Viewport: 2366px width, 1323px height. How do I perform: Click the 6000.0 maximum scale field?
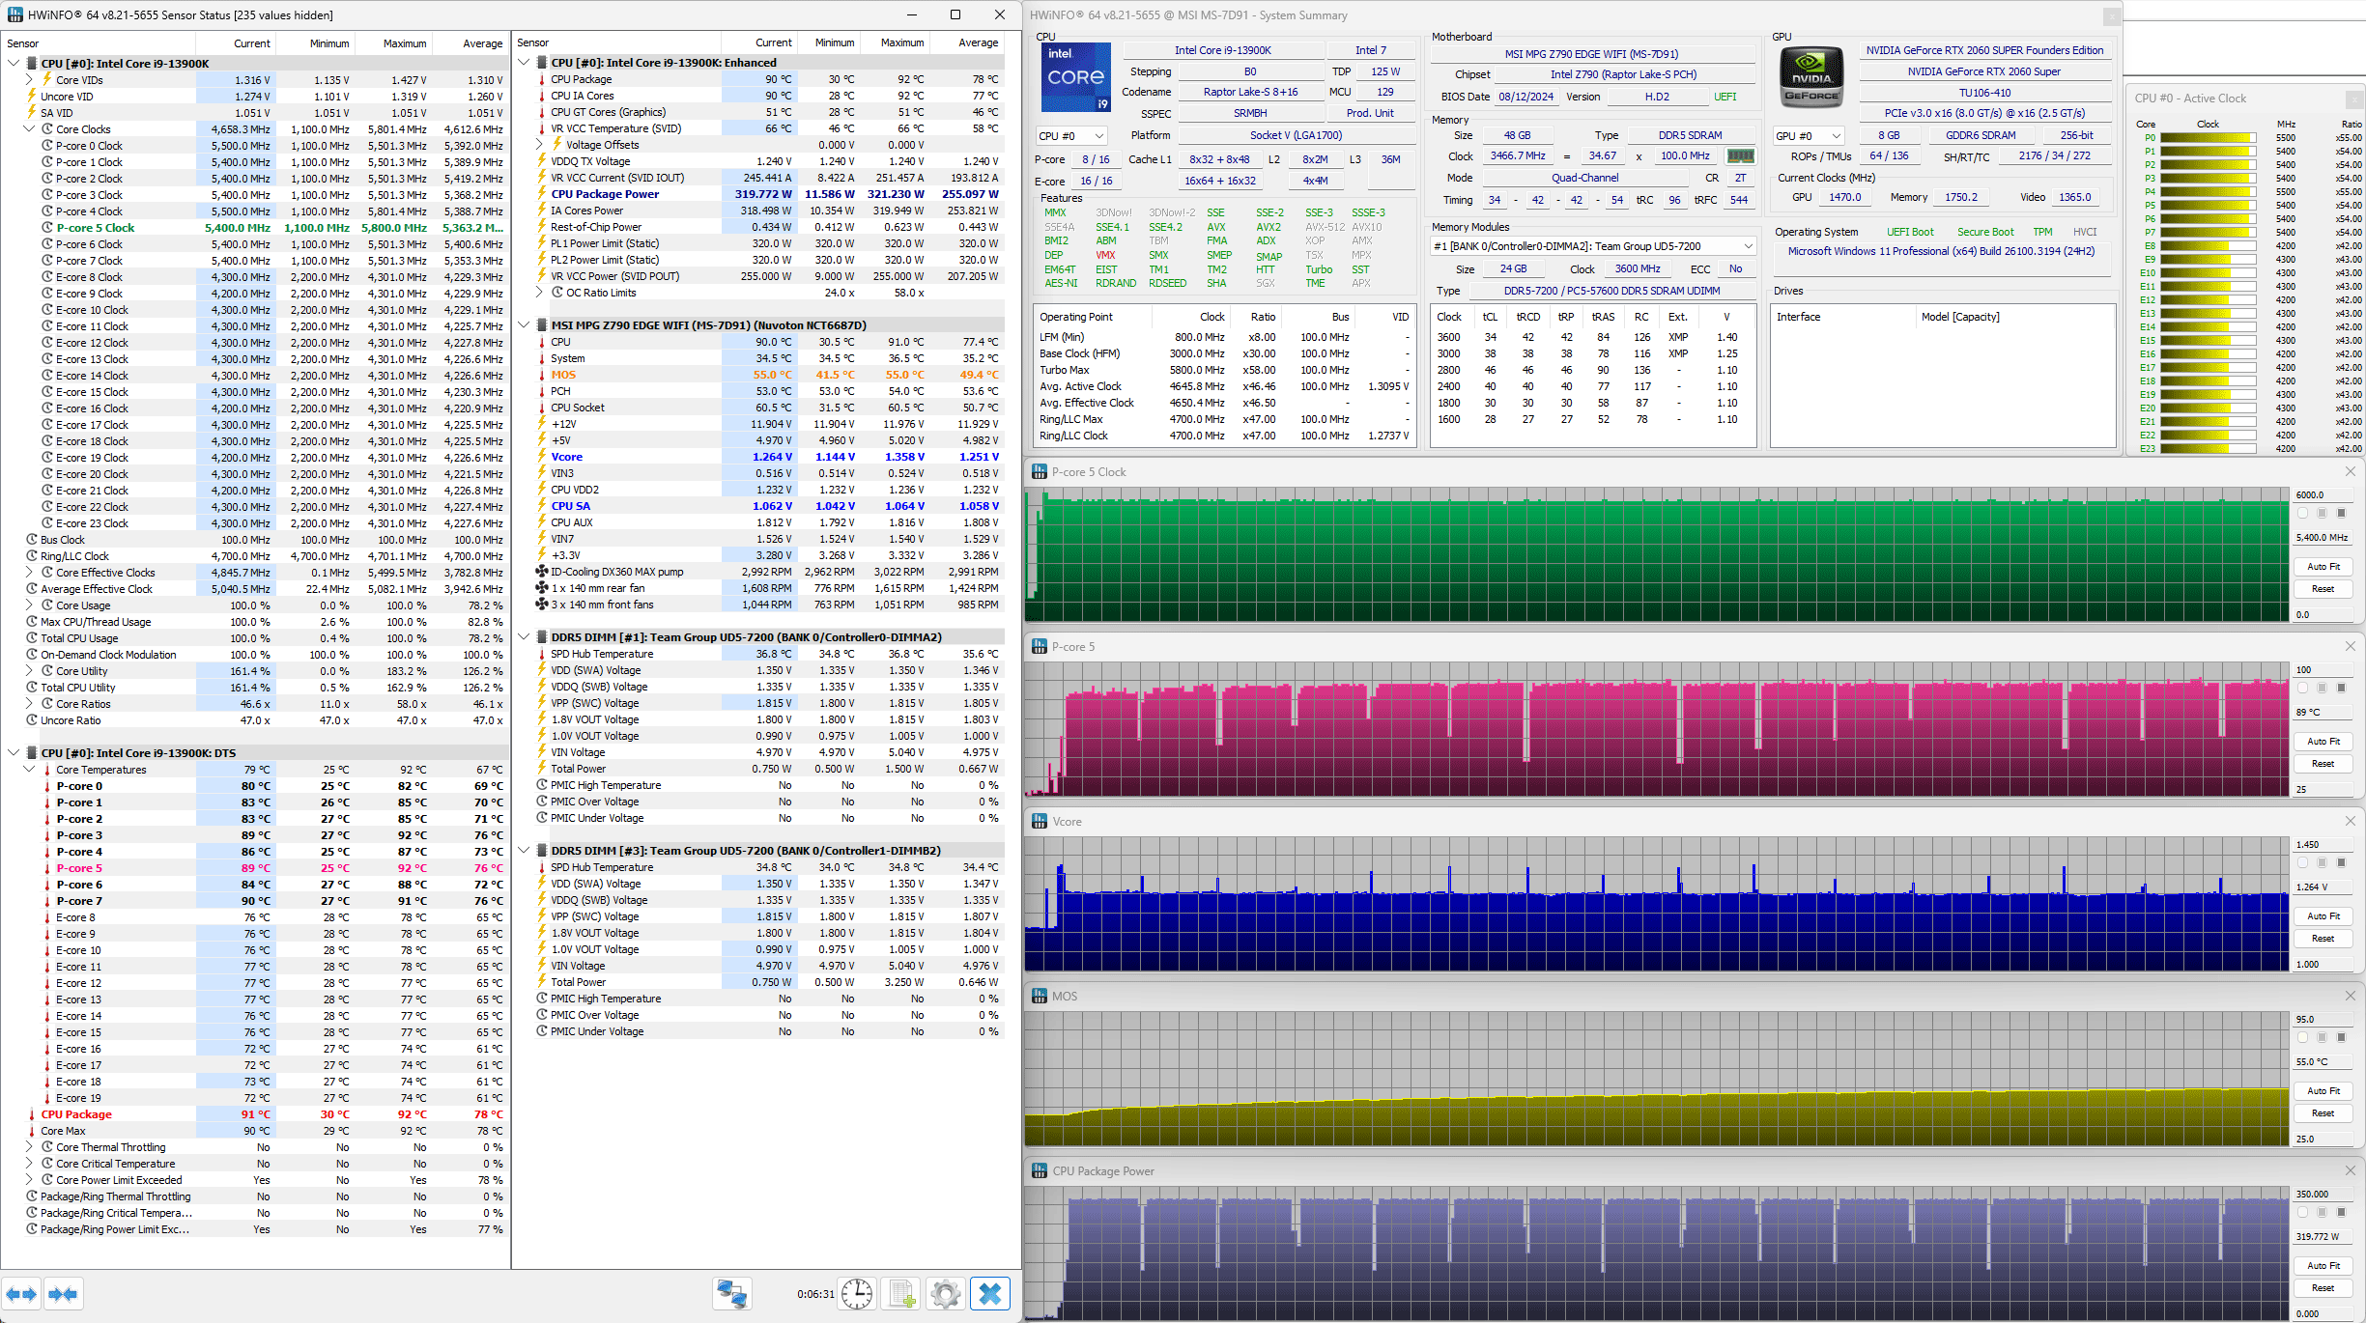click(2323, 495)
